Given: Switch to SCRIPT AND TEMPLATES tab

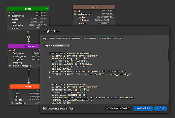Looking at the screenshot, I should pyautogui.click(x=111, y=38).
